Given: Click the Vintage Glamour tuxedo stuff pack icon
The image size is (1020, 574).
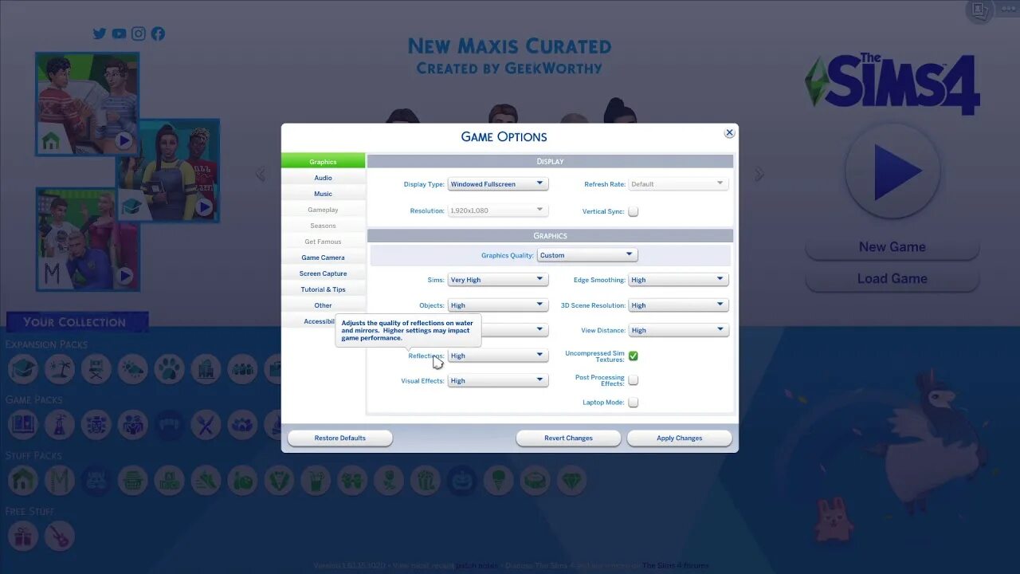Looking at the screenshot, I should (x=279, y=481).
